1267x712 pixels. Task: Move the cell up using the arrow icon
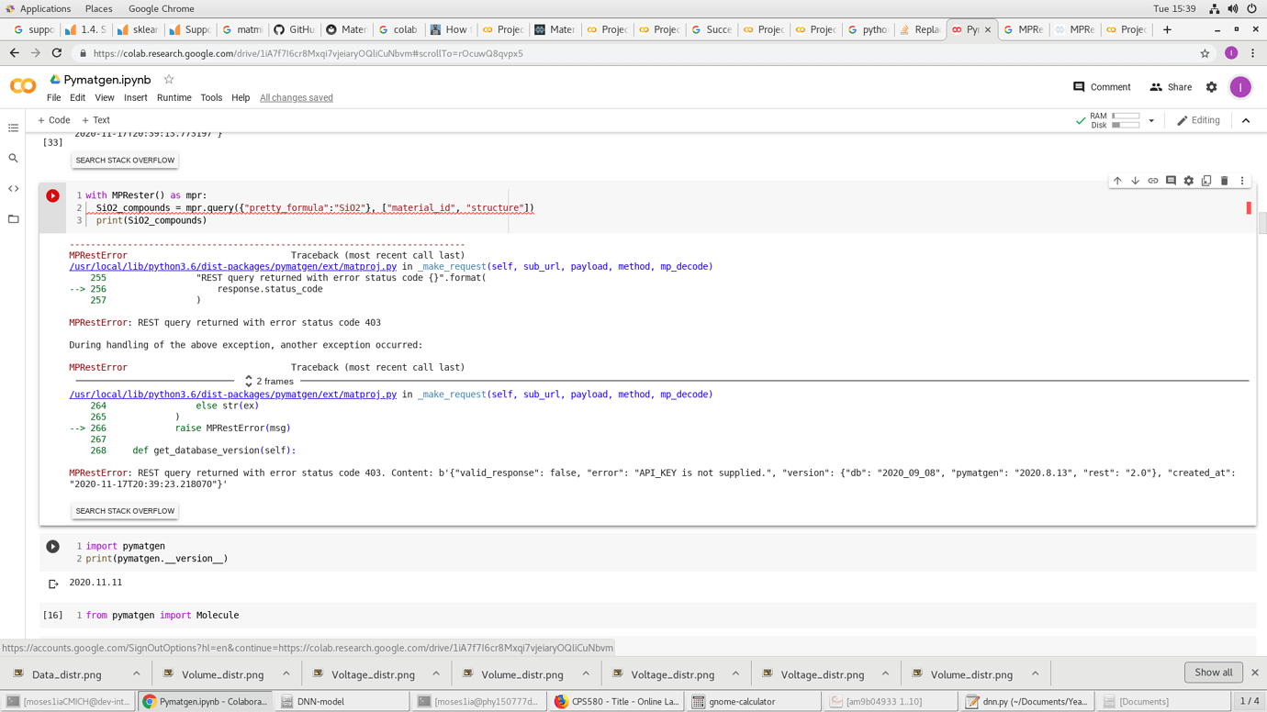1117,180
